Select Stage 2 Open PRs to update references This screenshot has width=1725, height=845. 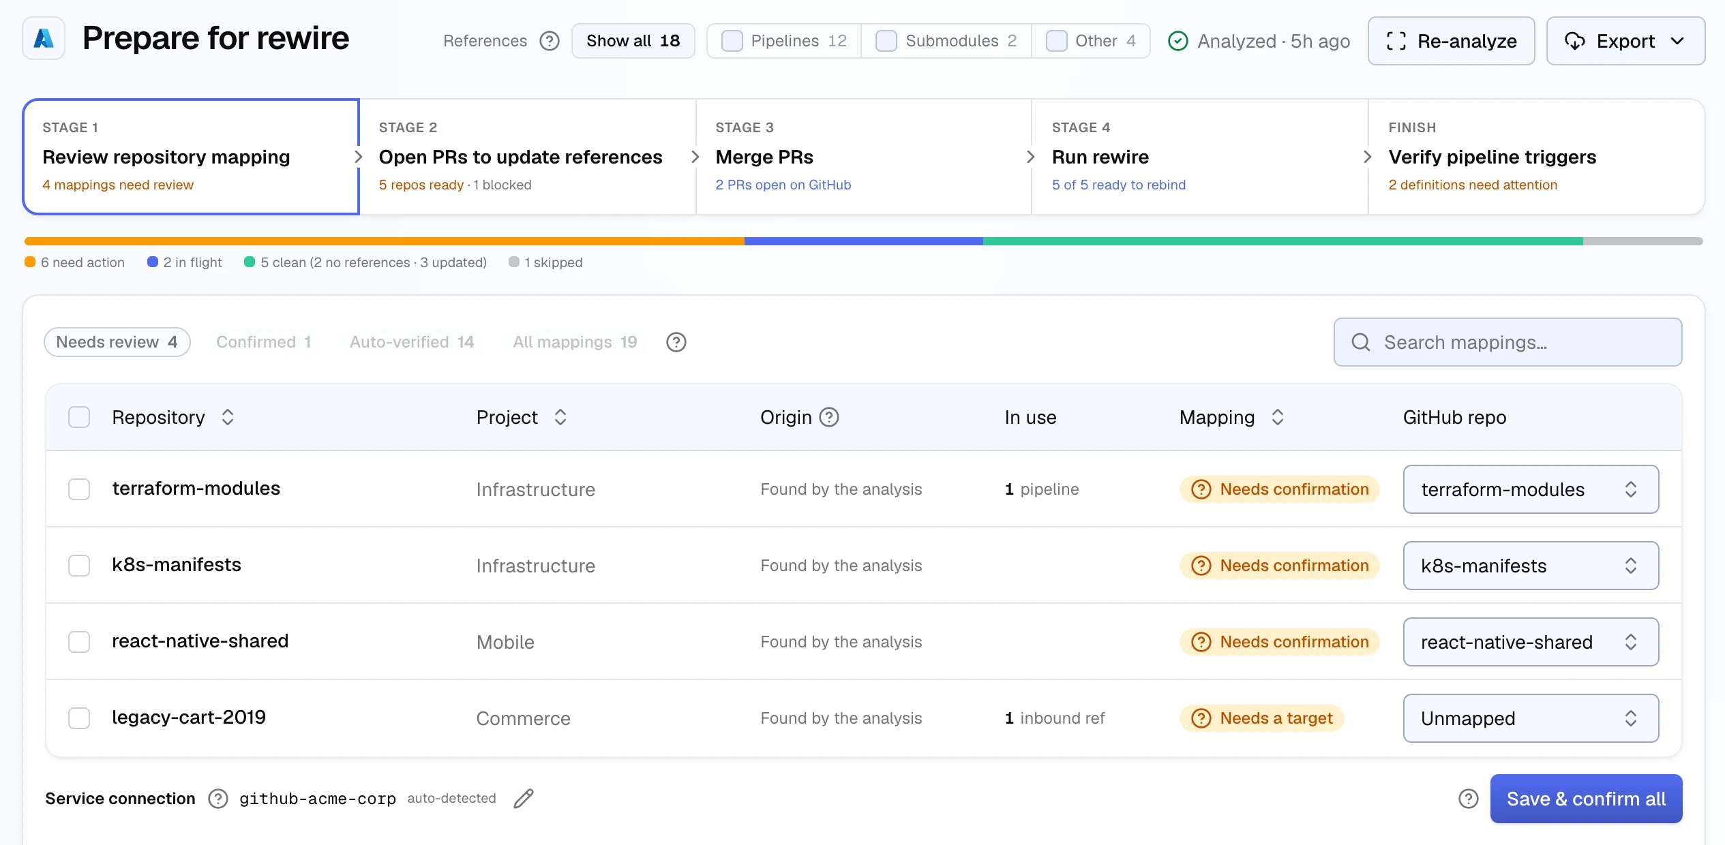click(x=528, y=157)
